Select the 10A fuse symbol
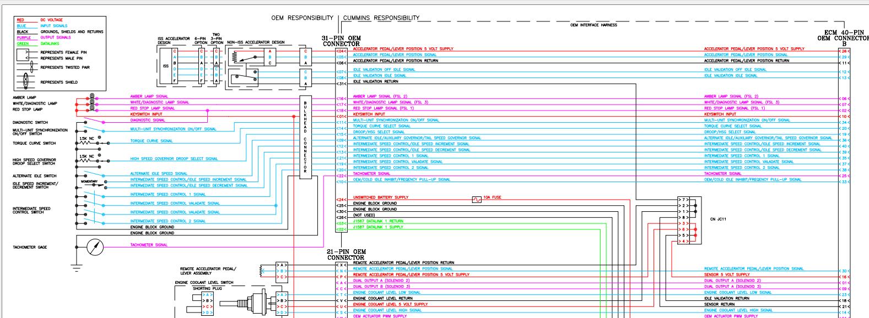869x318 pixels. pos(477,200)
